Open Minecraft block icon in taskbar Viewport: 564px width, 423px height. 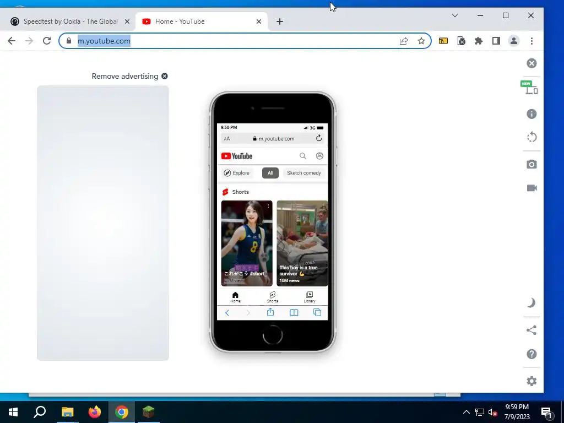149,412
